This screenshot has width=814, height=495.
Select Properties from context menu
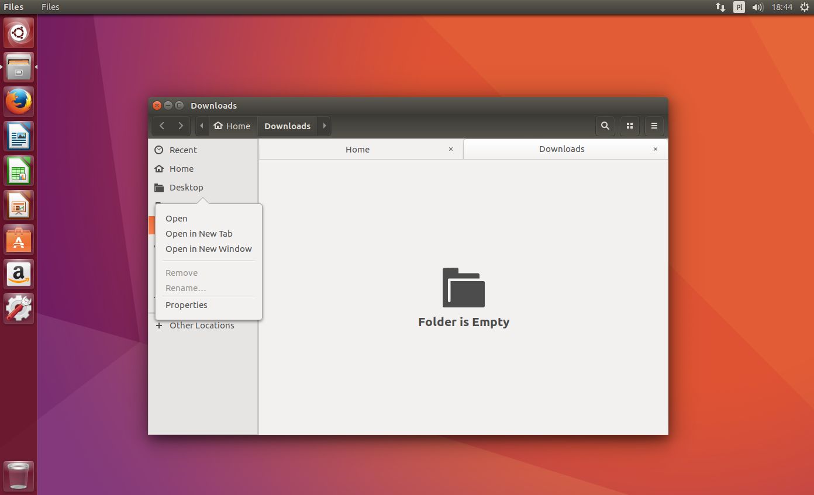186,305
